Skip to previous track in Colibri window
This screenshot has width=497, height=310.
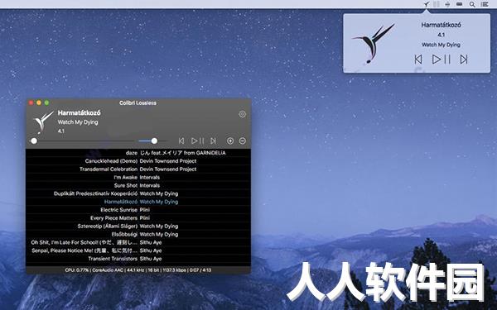[x=181, y=141]
